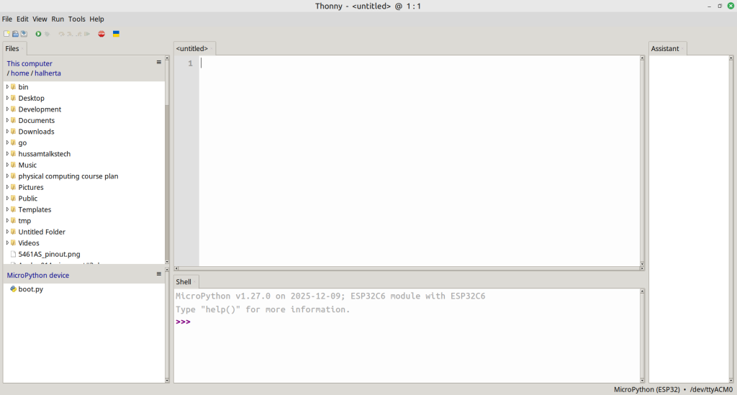737x395 pixels.
Task: Expand the Development folder
Action: click(7, 109)
